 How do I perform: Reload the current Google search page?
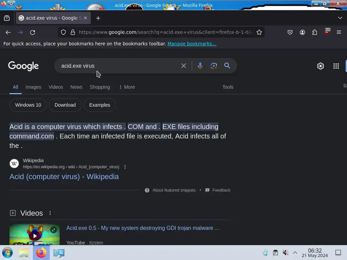pos(33,32)
